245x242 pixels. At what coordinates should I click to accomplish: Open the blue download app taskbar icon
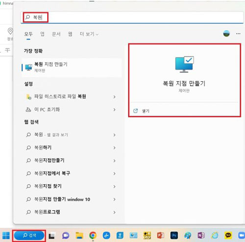coord(120,236)
